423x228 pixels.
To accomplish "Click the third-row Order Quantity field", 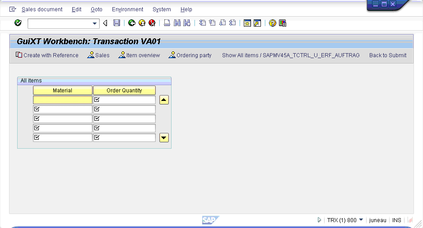I will tap(124, 119).
